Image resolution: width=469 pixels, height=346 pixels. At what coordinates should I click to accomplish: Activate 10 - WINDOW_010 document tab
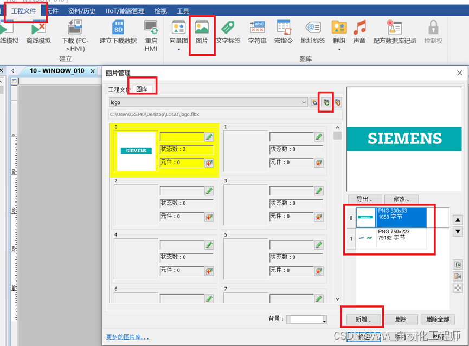pos(57,71)
